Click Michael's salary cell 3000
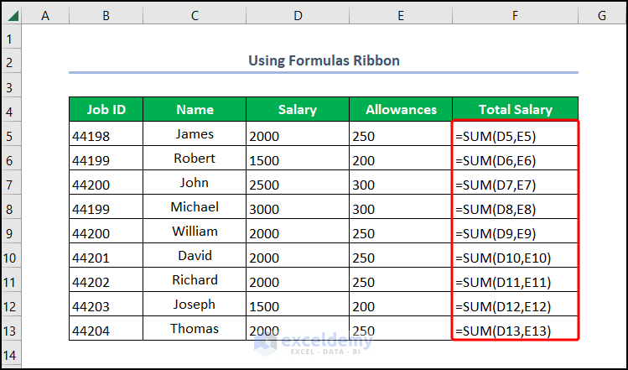Image resolution: width=628 pixels, height=370 pixels. tap(298, 207)
